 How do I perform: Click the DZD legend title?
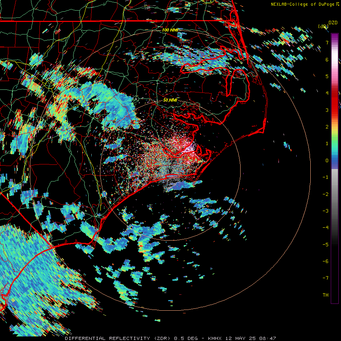333,23
